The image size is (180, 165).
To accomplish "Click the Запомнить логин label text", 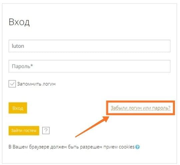I will [36, 84].
